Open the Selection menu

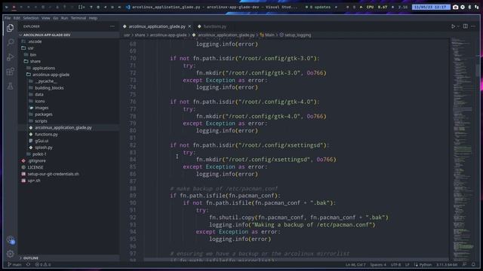tap(31, 18)
